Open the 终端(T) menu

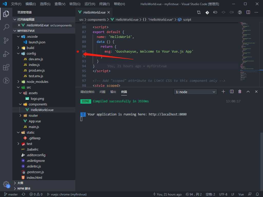104,4
